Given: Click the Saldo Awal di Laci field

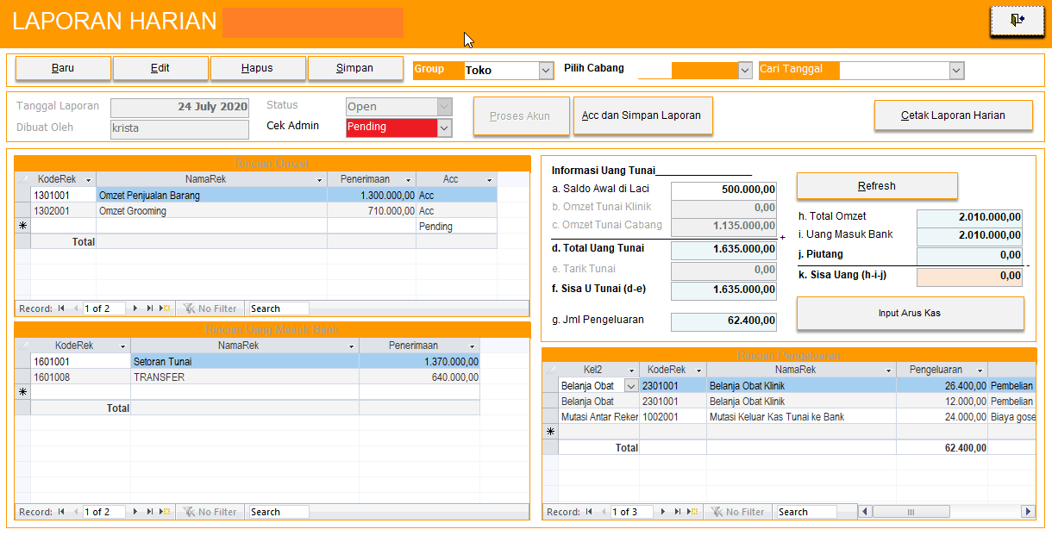Looking at the screenshot, I should (723, 190).
